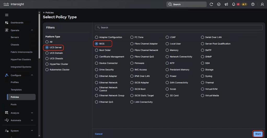Click the policy type search field
The width and height of the screenshot is (267, 138).
click(179, 28)
